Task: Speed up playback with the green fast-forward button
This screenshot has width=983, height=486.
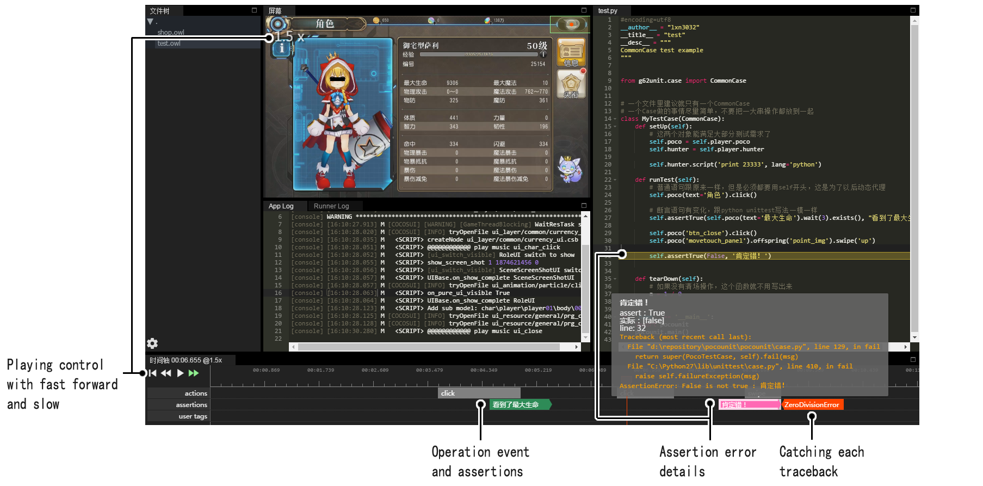Action: tap(194, 373)
